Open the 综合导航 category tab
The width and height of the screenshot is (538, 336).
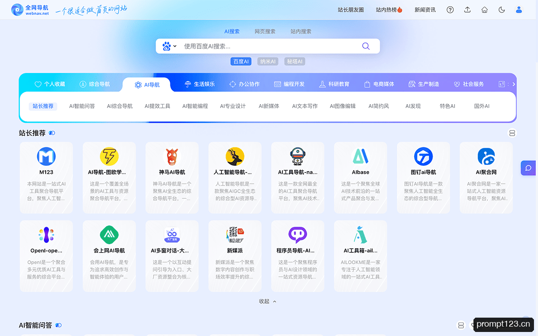(95, 84)
